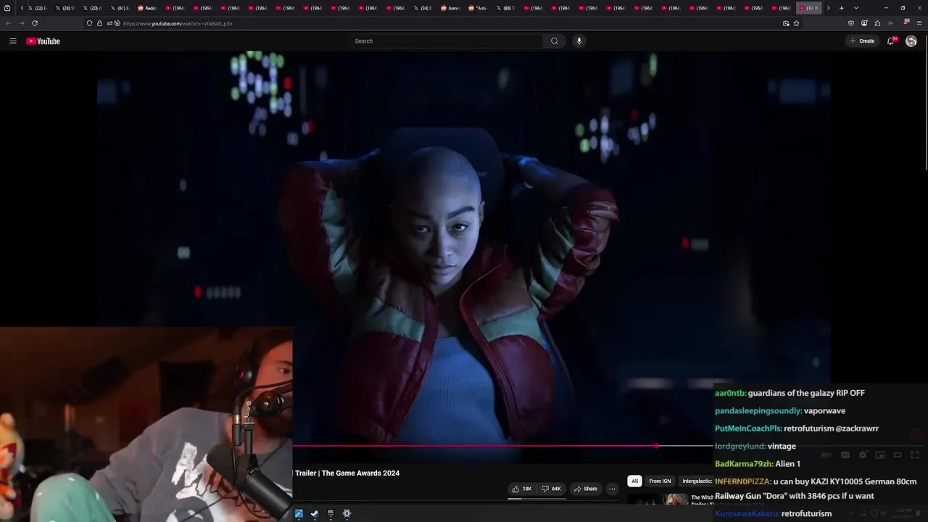Click chat username PutMeInCoachPls

[x=747, y=428]
